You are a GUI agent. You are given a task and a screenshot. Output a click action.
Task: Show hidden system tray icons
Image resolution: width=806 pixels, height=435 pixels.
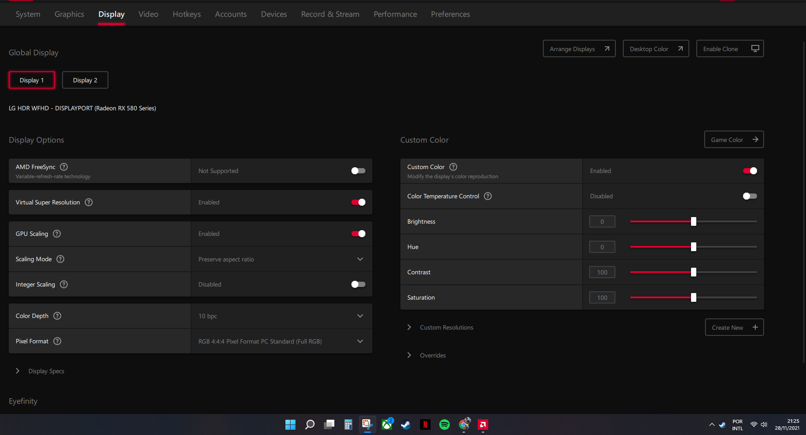click(712, 425)
